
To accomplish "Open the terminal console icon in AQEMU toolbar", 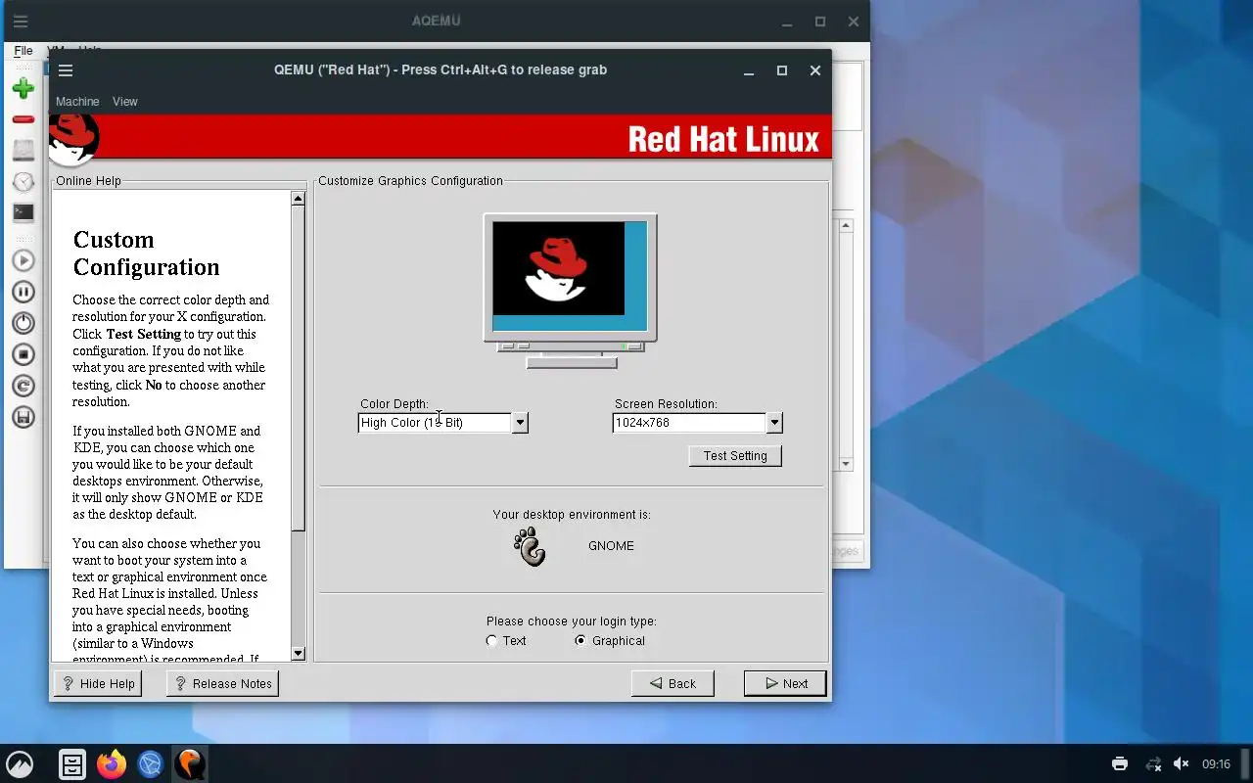I will [23, 212].
